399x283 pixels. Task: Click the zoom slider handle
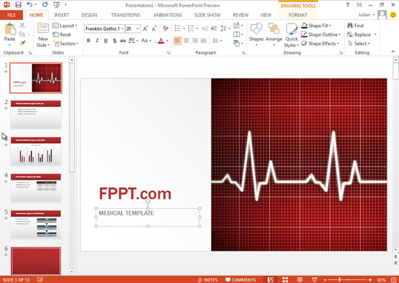point(339,280)
